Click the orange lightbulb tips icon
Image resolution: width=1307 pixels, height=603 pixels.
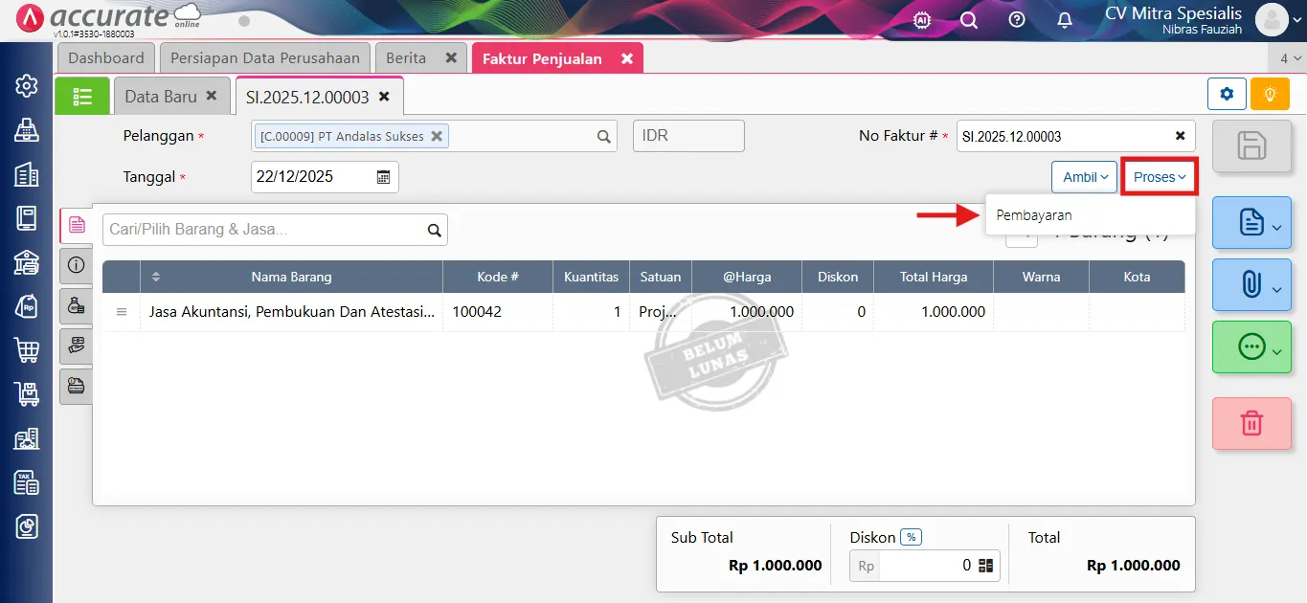(1271, 94)
